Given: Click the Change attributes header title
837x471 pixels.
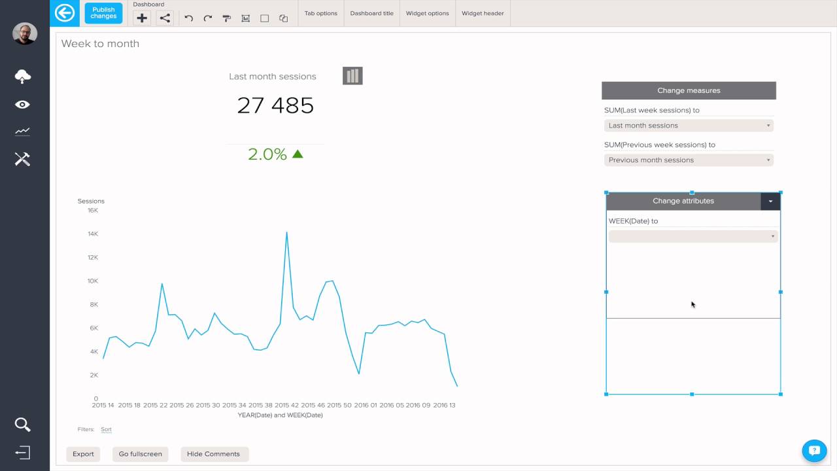Looking at the screenshot, I should pos(683,201).
